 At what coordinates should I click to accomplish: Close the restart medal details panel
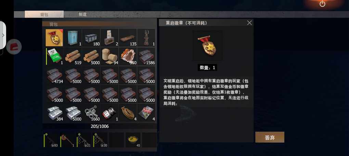click(x=249, y=23)
